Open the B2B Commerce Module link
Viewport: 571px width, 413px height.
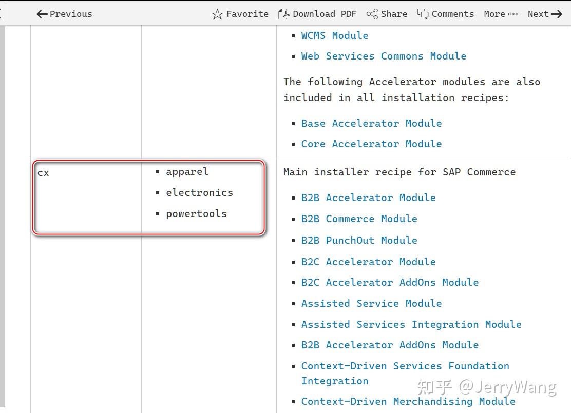tap(359, 219)
